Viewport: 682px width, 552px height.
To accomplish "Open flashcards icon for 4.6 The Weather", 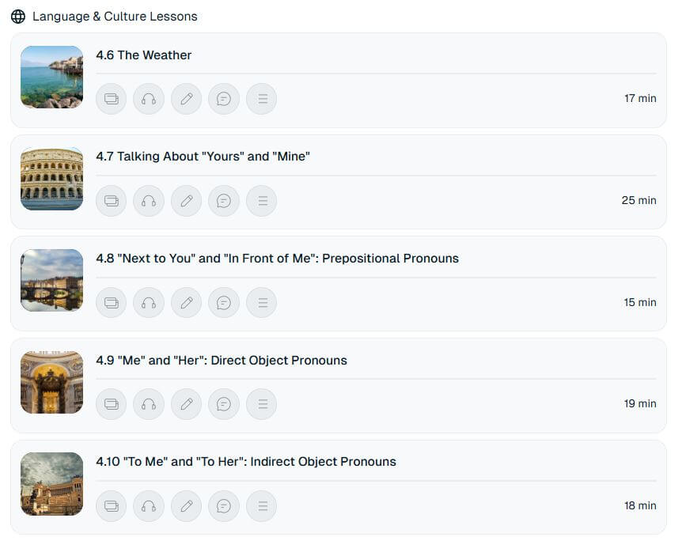I will [112, 99].
